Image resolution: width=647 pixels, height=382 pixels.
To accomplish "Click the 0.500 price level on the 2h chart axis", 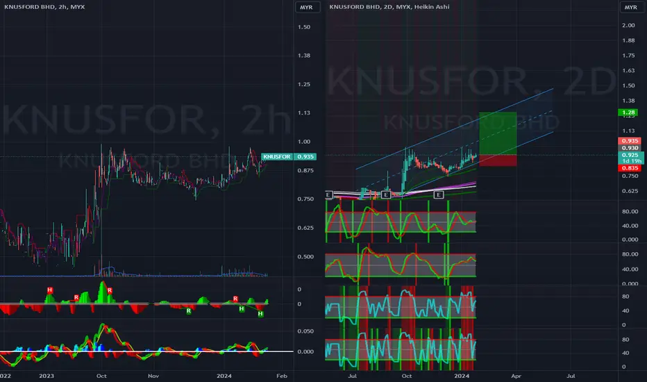I will coord(305,256).
